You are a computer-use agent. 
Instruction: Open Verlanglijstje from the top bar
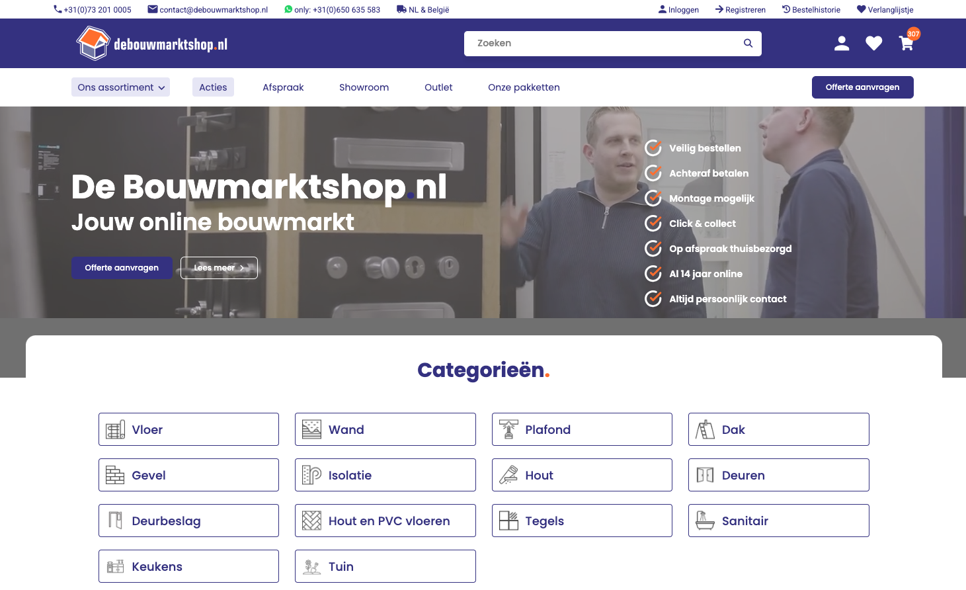pyautogui.click(x=885, y=10)
